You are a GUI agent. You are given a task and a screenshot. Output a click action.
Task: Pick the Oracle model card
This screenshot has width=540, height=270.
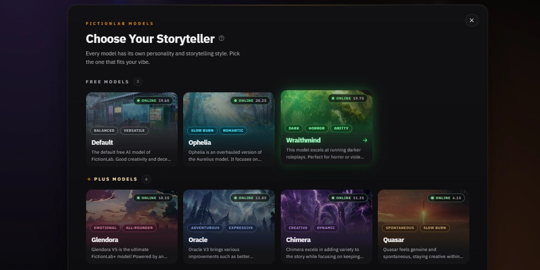tap(229, 227)
